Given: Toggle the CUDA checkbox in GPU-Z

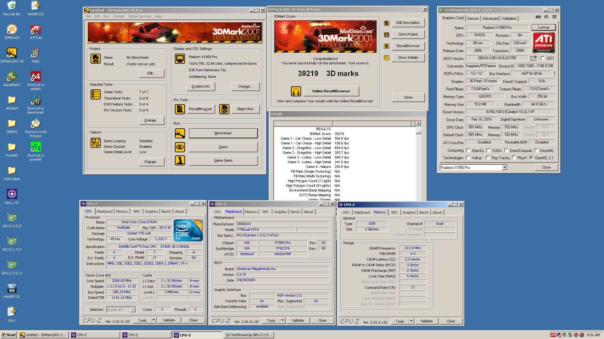Looking at the screenshot, I should (488, 150).
